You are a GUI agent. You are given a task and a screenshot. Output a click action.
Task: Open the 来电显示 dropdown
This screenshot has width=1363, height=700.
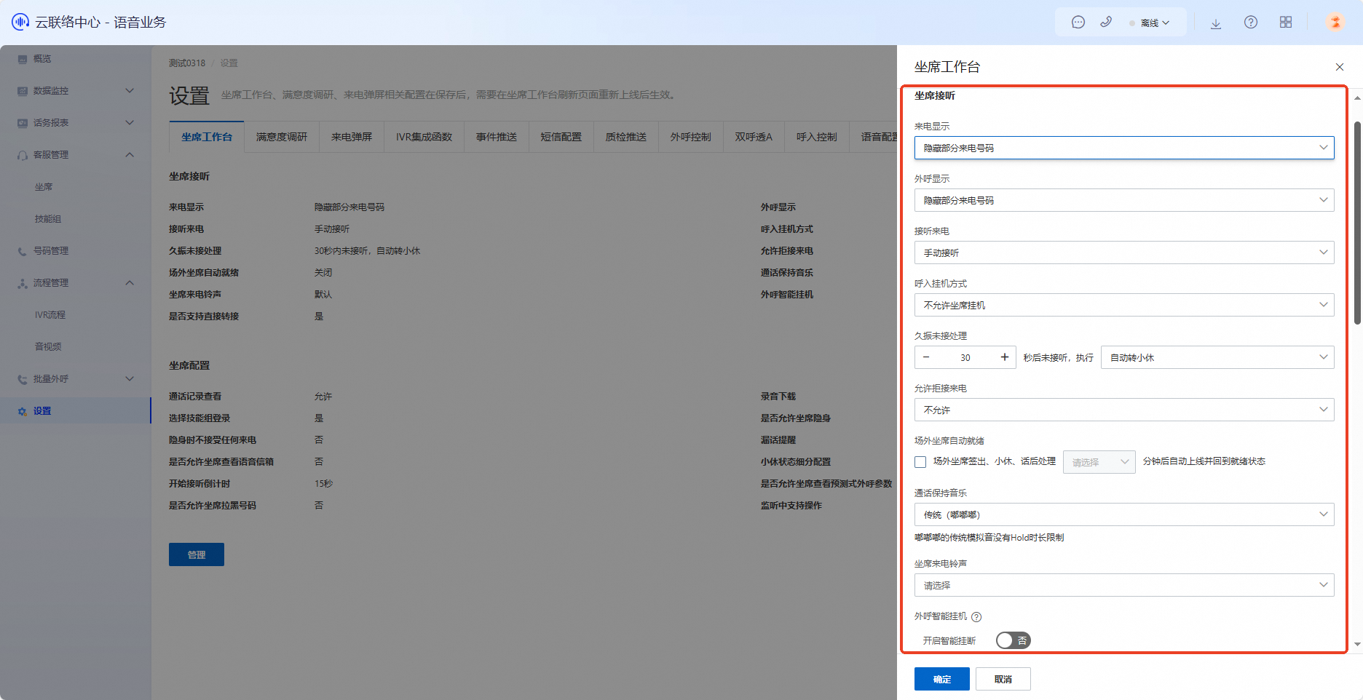[1124, 148]
